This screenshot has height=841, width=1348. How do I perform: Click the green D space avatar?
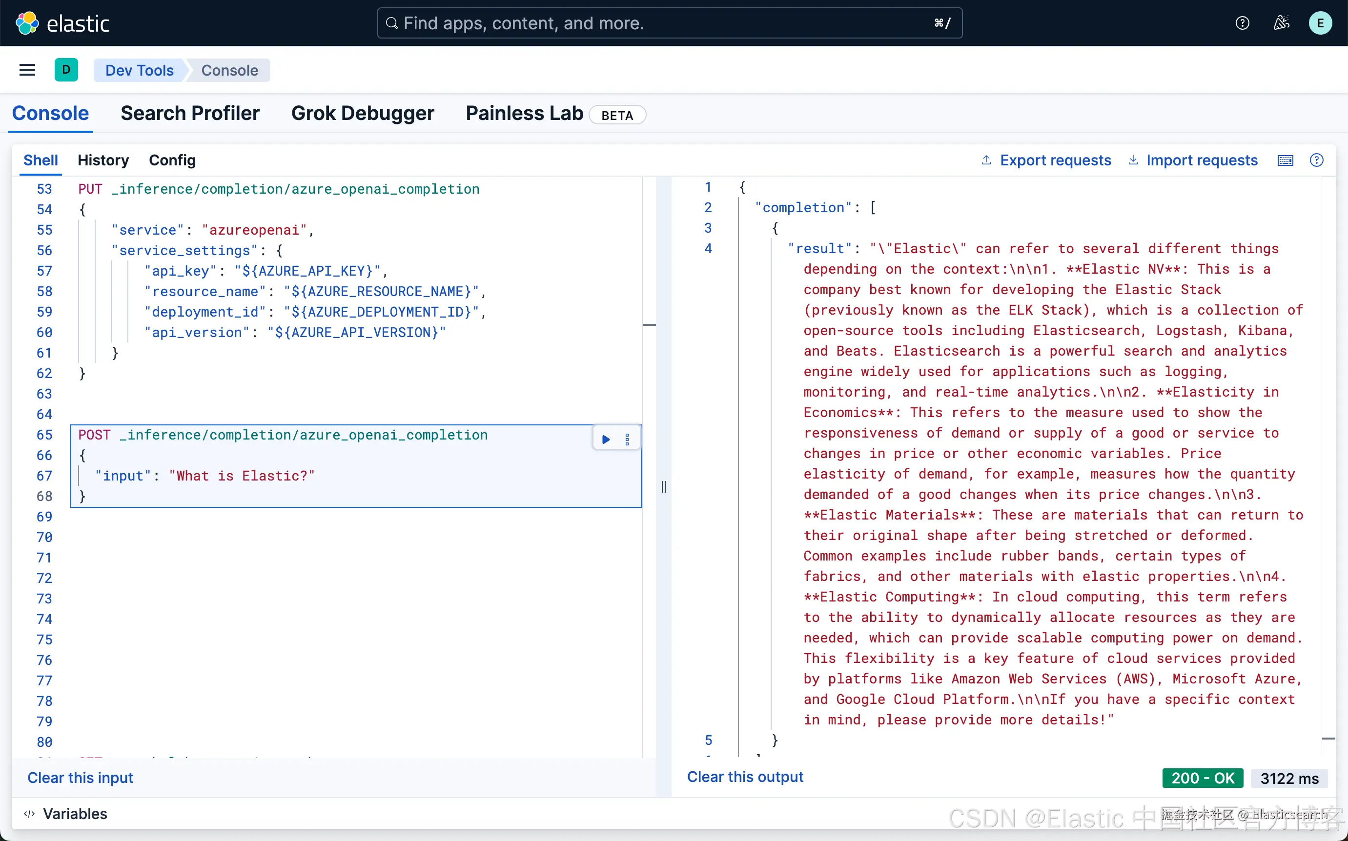click(66, 70)
